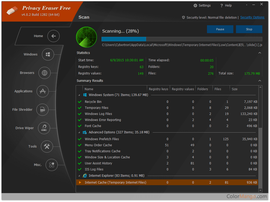The width and height of the screenshot is (270, 202).
Task: Sort by the Size column header
Action: click(244, 89)
